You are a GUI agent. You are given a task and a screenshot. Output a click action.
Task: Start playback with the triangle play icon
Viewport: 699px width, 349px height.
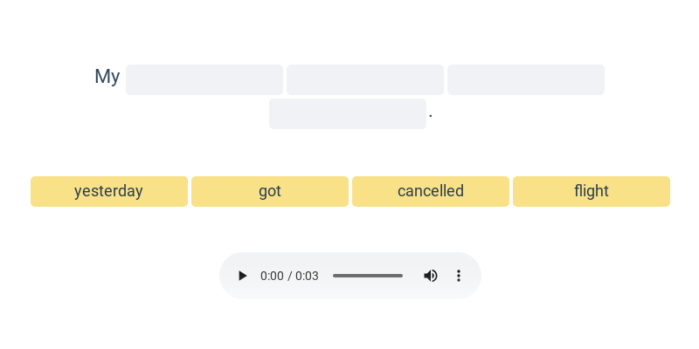pyautogui.click(x=242, y=276)
